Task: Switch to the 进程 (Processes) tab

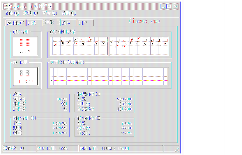Action: [34, 23]
